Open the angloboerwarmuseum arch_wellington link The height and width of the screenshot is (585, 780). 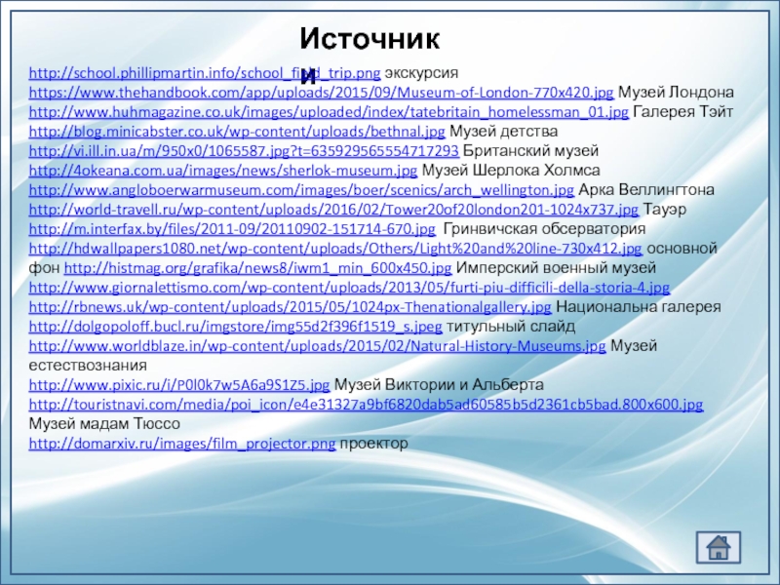[301, 189]
